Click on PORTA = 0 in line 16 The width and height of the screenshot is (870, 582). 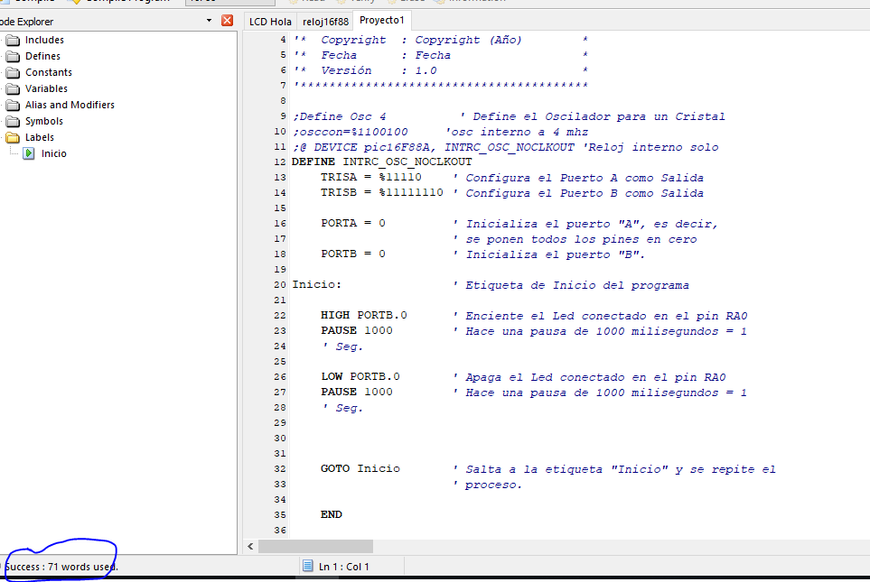[353, 223]
